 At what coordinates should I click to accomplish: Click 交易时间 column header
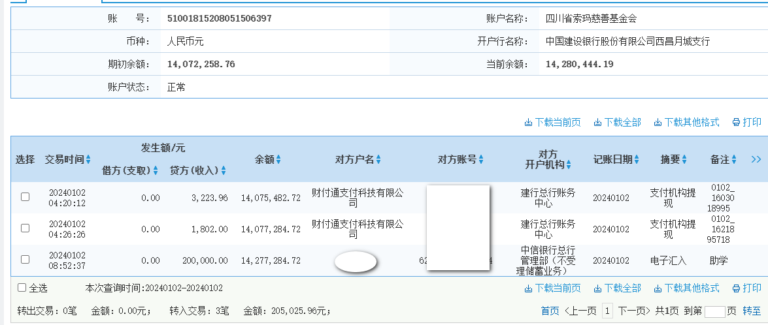(x=65, y=159)
